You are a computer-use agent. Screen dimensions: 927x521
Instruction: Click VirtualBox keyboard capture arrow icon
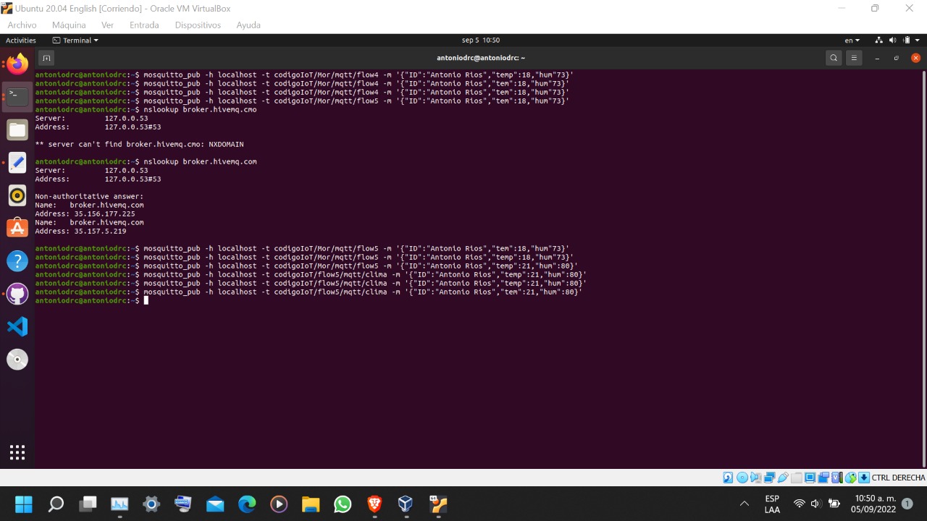click(864, 478)
